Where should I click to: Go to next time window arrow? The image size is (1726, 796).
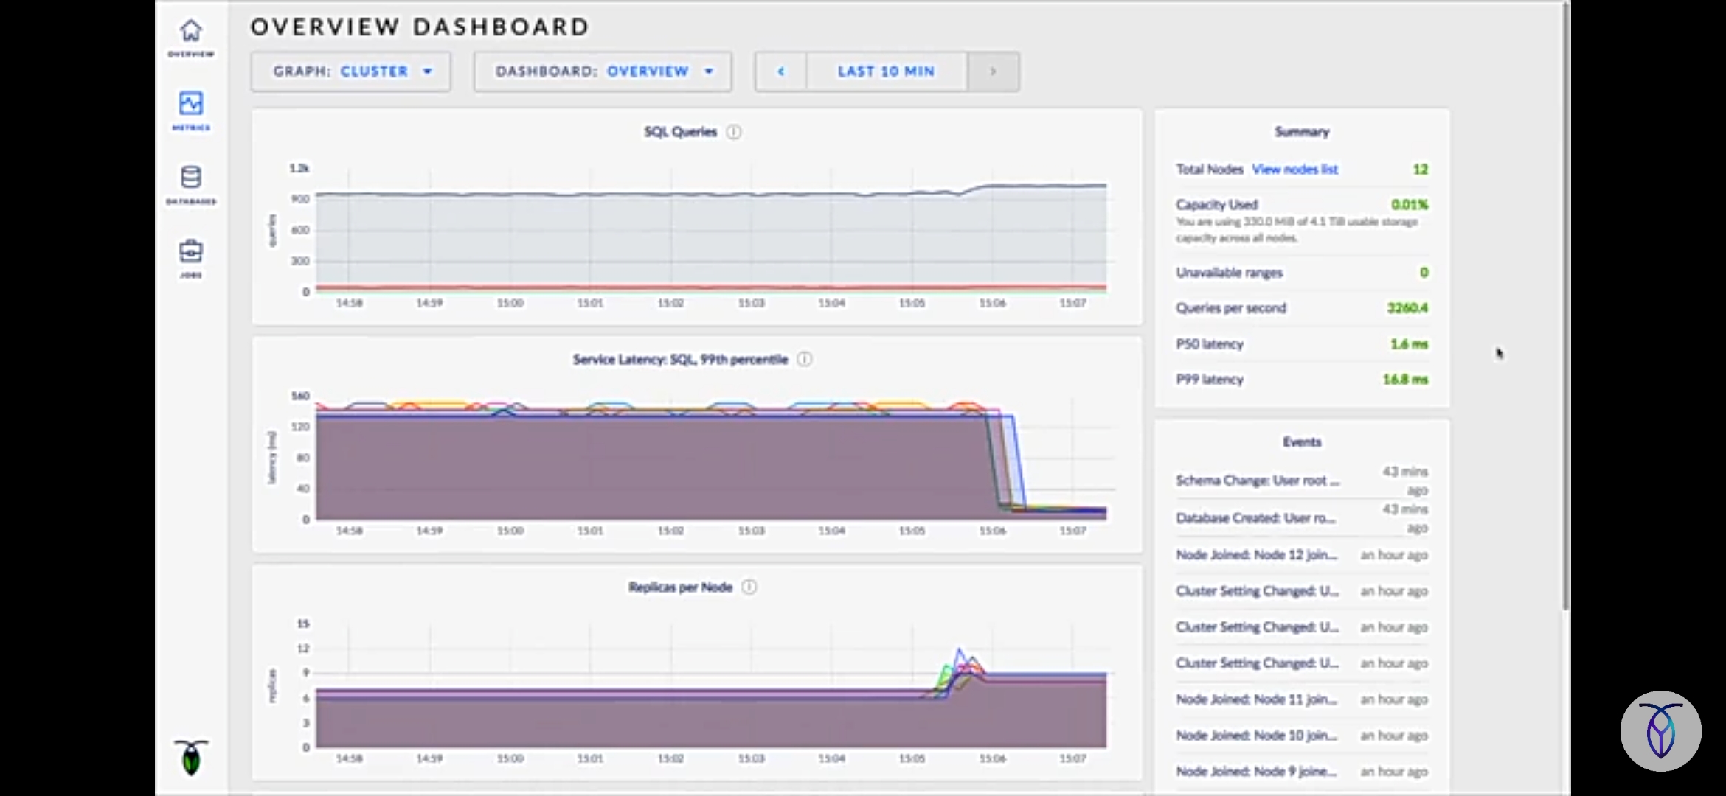[x=993, y=71]
